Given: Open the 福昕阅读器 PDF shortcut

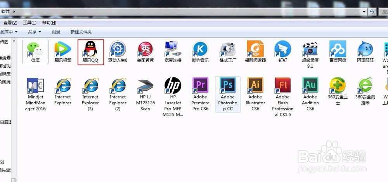Looking at the screenshot, I should click(x=255, y=52).
